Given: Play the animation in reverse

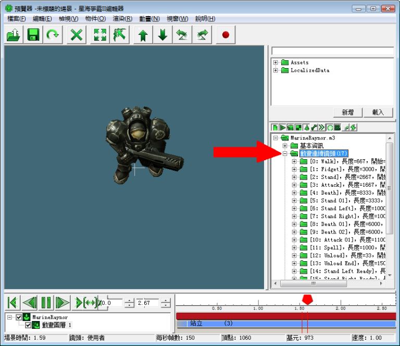Looking at the screenshot, I should pos(30,303).
